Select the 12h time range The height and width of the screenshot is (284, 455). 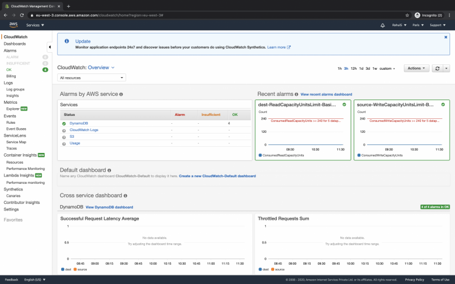tap(354, 69)
